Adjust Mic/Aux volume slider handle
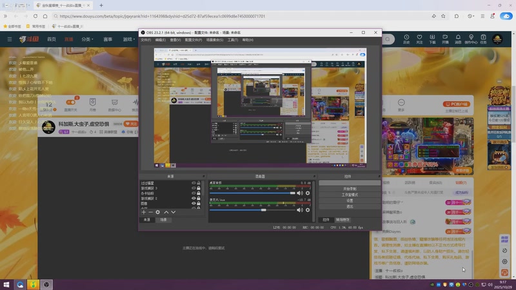The width and height of the screenshot is (516, 290). click(264, 210)
